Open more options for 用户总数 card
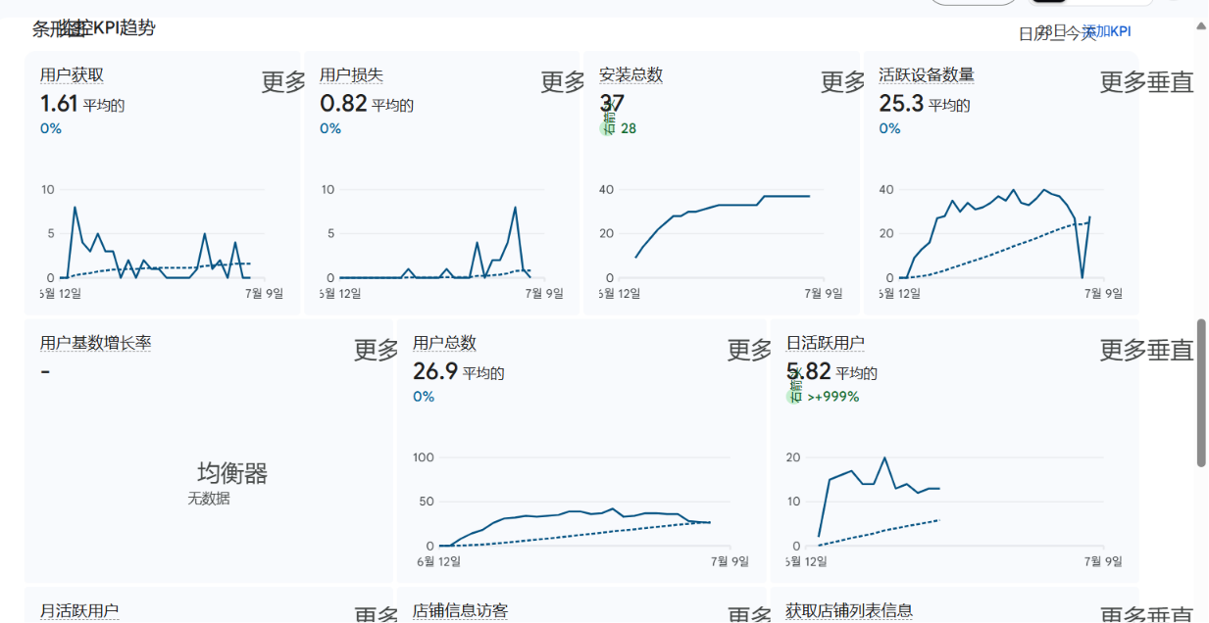Screen dimensions: 1209x623 [749, 350]
